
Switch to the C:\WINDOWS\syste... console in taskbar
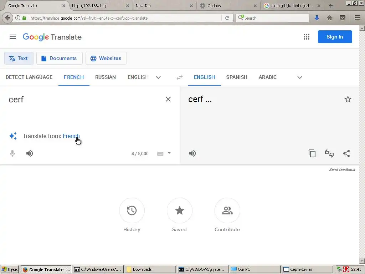click(x=202, y=270)
